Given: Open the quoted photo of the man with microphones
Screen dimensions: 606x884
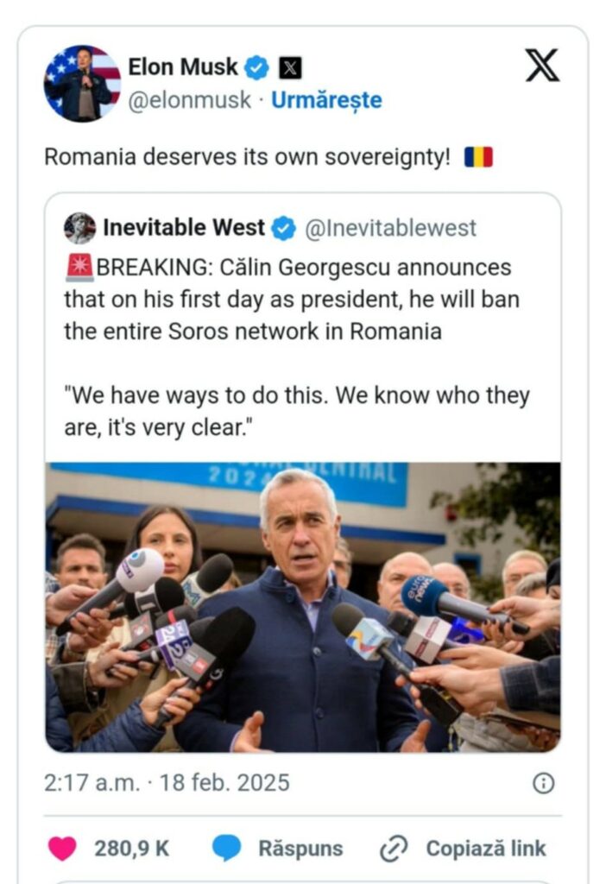Looking at the screenshot, I should [303, 606].
